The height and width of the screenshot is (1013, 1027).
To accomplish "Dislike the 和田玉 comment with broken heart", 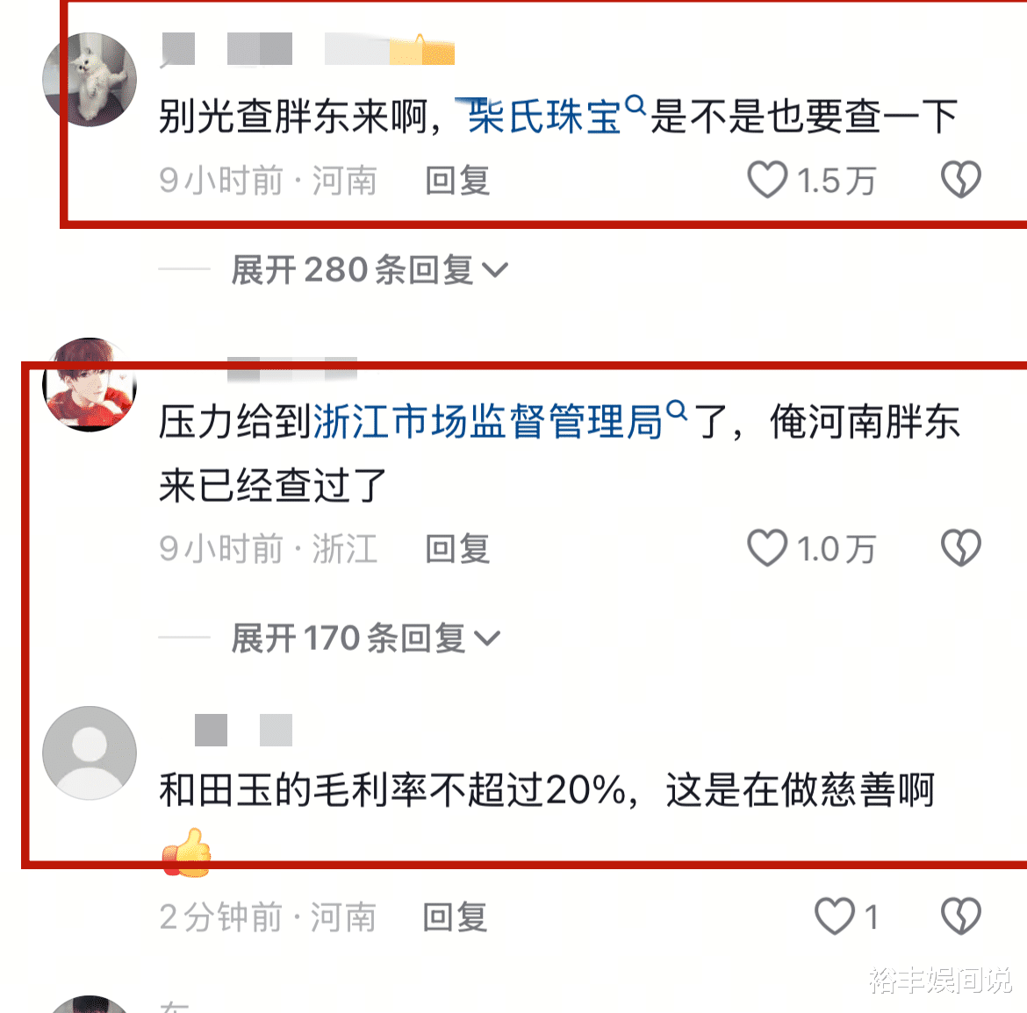I will (961, 916).
